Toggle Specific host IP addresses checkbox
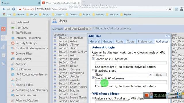Viewport: 184px width, 103px height. coord(93,58)
